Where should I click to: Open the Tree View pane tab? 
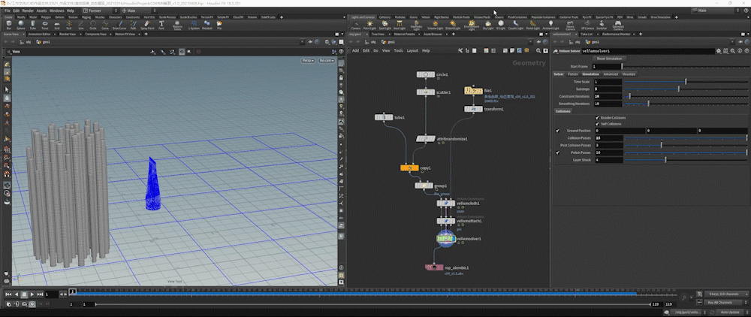(x=378, y=35)
